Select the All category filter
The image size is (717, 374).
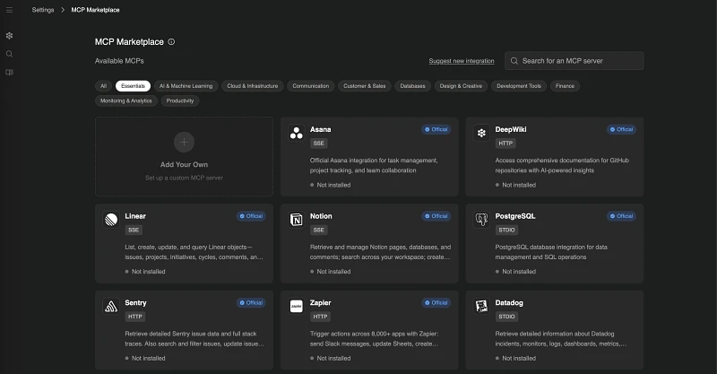[x=103, y=86]
